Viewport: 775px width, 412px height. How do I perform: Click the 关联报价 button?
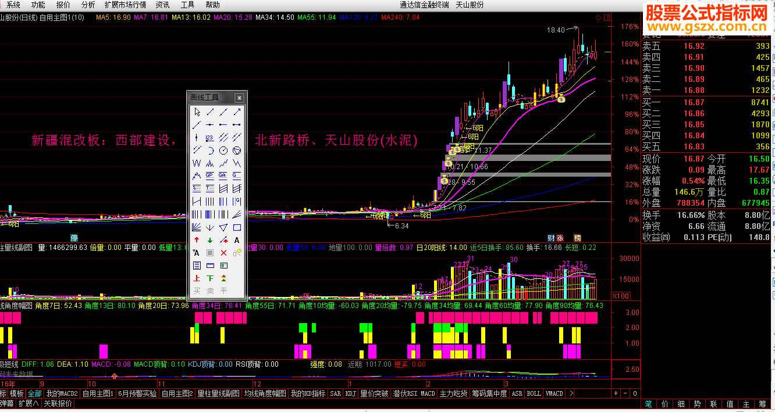tap(58, 403)
